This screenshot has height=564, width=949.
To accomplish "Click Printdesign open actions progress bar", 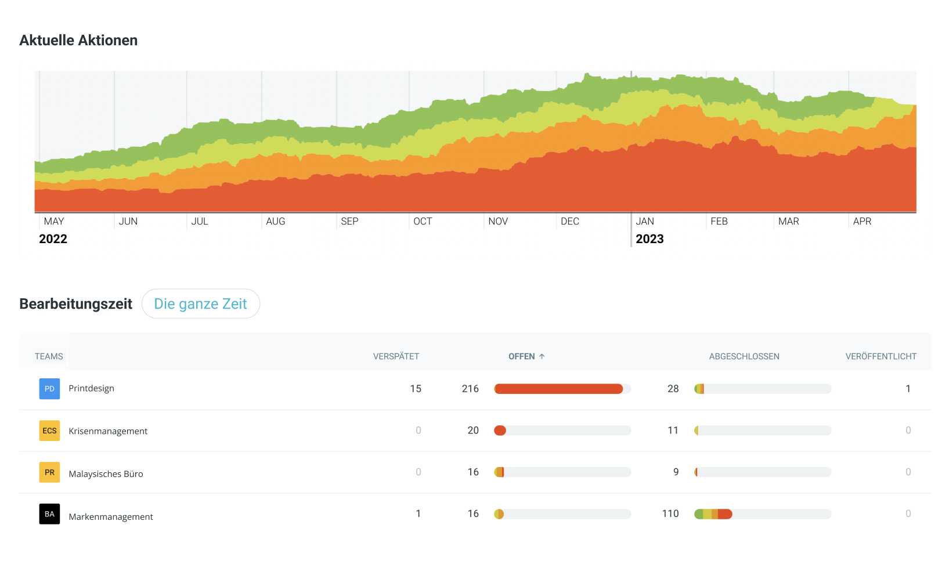I will [x=562, y=389].
